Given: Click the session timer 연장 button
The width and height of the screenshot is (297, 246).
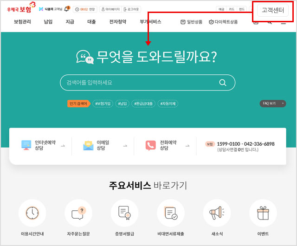Looking at the screenshot, I should click(x=92, y=9).
